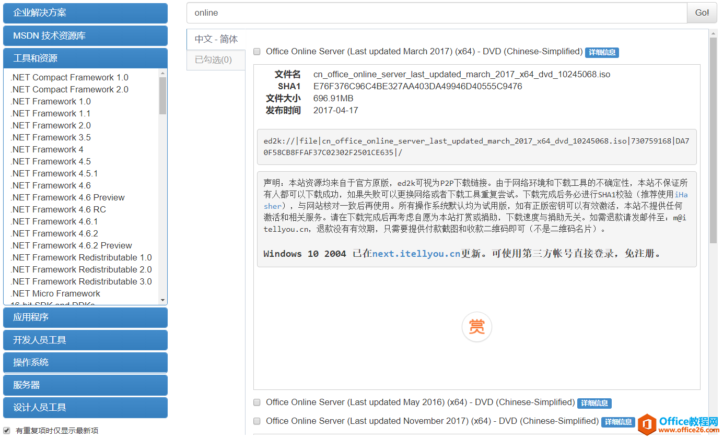Viewport: 723px width, 439px height.
Task: Open the MSDN 技术资源库 menu section
Action: tap(85, 36)
